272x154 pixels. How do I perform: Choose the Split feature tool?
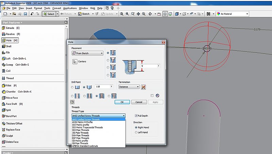point(6,110)
